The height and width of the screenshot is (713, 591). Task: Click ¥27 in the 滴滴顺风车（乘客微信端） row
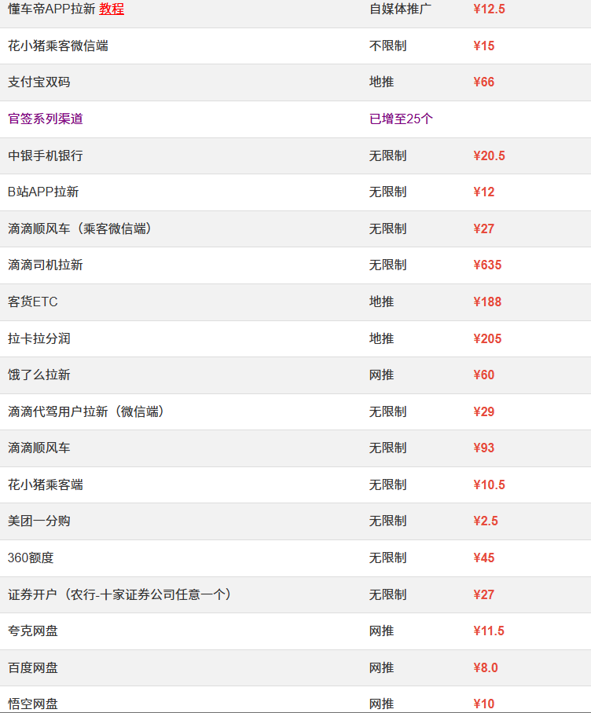click(483, 229)
